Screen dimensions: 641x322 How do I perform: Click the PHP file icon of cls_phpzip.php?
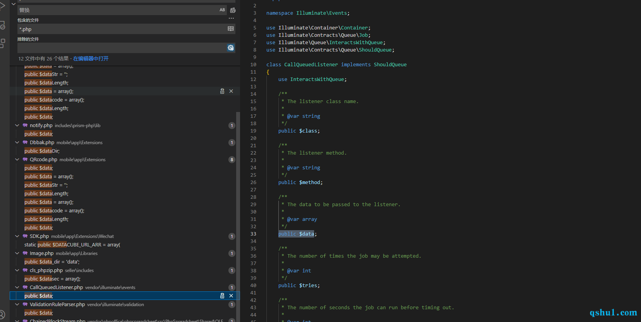(x=25, y=270)
